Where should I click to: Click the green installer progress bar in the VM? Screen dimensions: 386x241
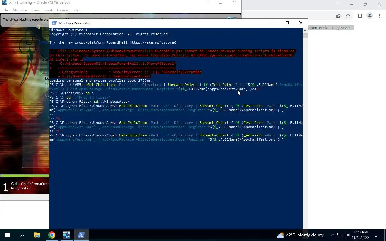(x=25, y=176)
